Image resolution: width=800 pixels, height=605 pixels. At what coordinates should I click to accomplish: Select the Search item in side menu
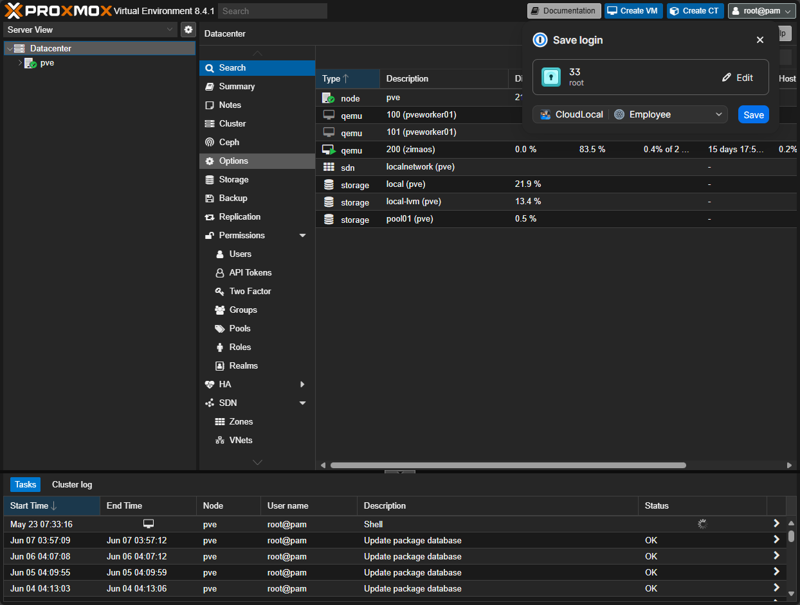pyautogui.click(x=257, y=67)
